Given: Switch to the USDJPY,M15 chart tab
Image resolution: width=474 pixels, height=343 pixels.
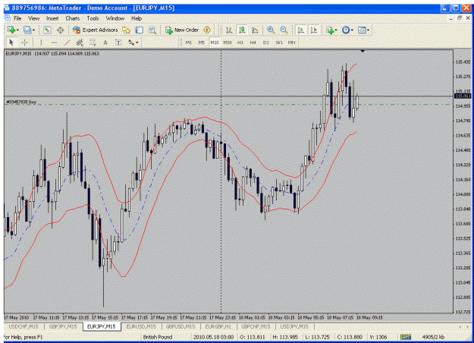Looking at the screenshot, I should pyautogui.click(x=294, y=326).
